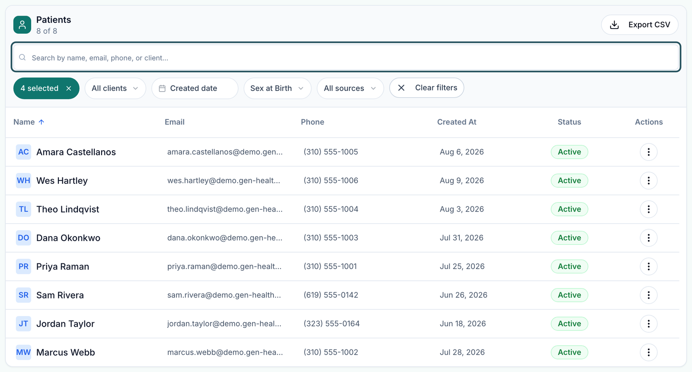Expand the All sources dropdown
The height and width of the screenshot is (372, 692).
(x=350, y=88)
